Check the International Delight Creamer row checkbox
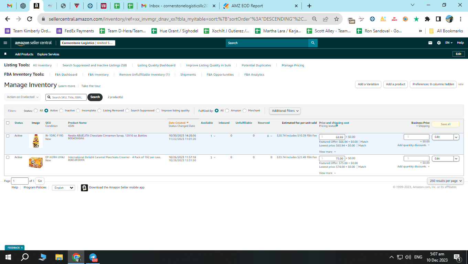 8,157
